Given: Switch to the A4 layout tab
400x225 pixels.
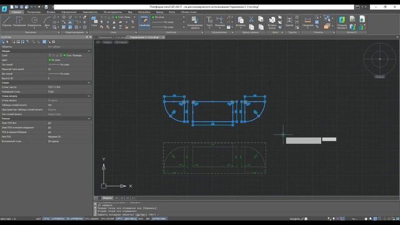Looking at the screenshot, I should click(x=116, y=198).
